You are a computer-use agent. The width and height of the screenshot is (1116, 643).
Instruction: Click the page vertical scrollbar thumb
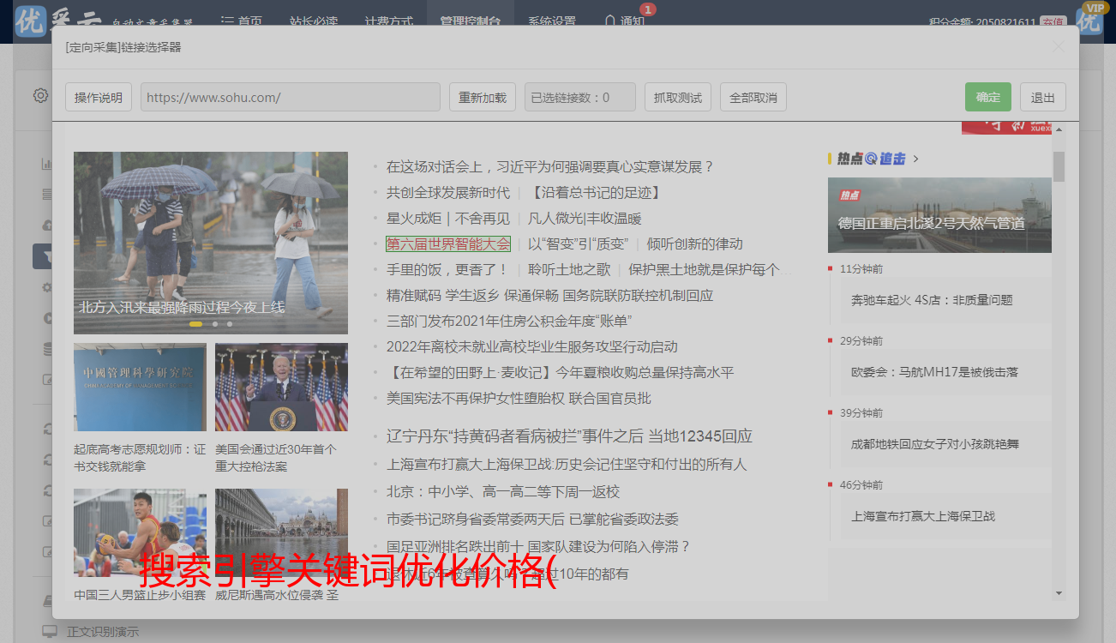[1059, 166]
